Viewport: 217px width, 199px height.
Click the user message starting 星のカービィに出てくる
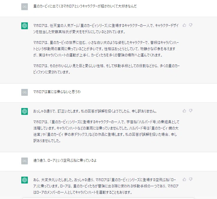(85, 6)
